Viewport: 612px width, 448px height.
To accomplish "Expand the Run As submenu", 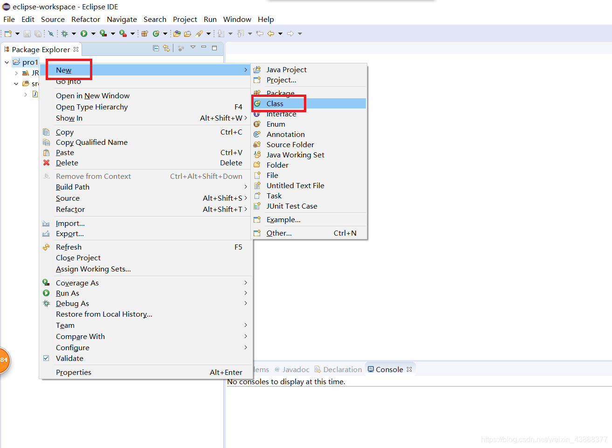I will 145,293.
